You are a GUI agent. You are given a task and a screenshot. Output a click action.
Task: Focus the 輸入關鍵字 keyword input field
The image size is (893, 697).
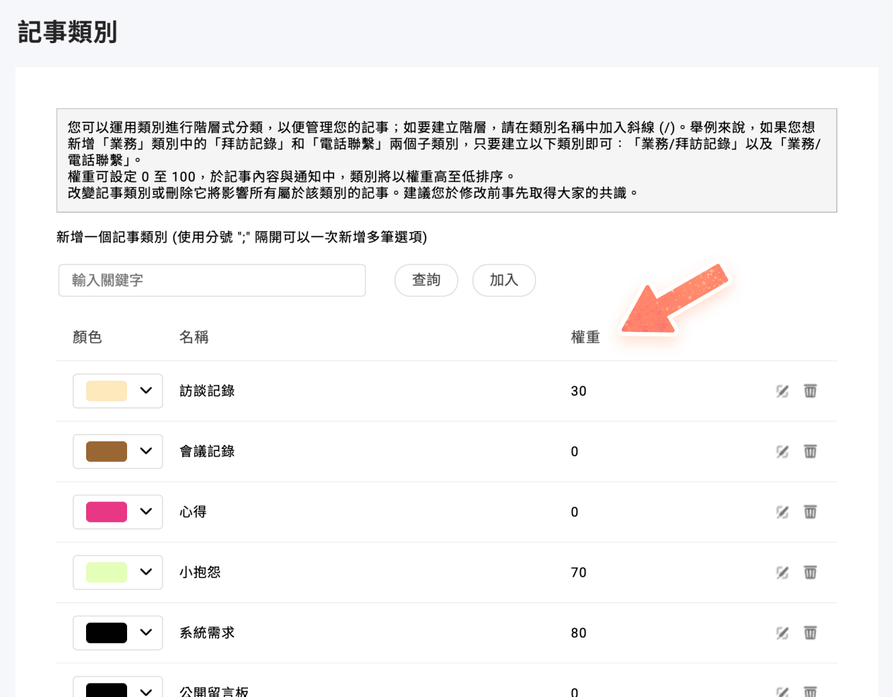point(212,280)
